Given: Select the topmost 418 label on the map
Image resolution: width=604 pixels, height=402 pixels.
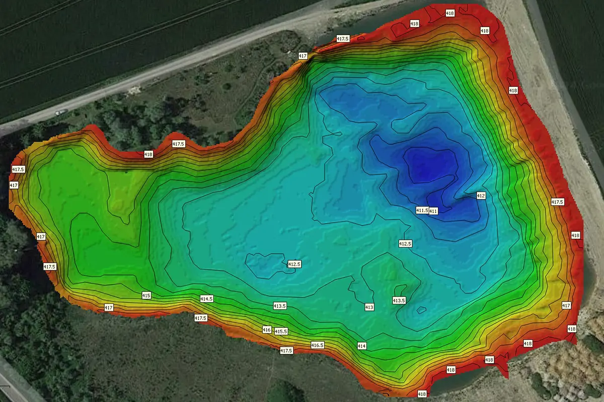Looking at the screenshot, I should point(450,13).
